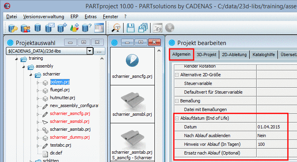The image size is (297, 162).
Task: Collapse the Bemaßung property group
Action: [x=177, y=101]
